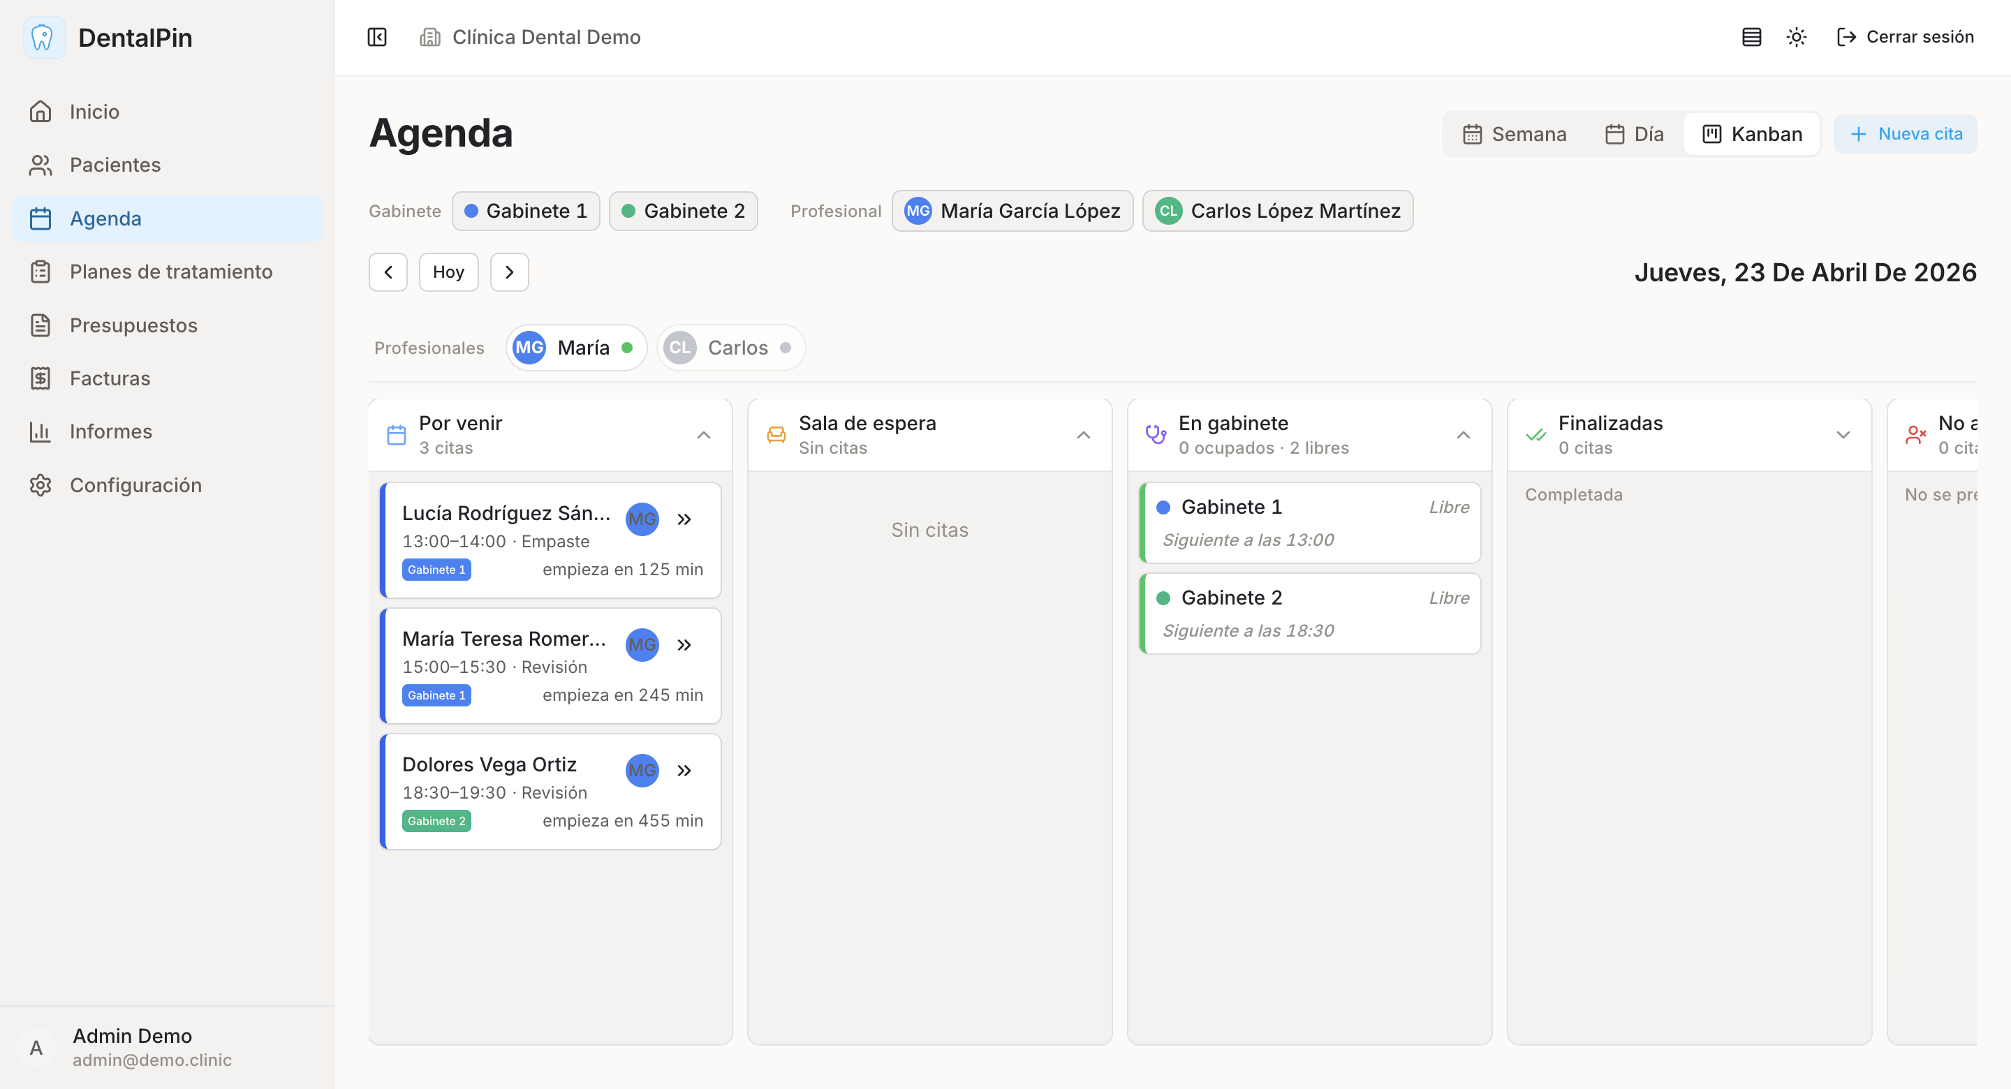Open Informes from the sidebar chart icon

pos(40,431)
